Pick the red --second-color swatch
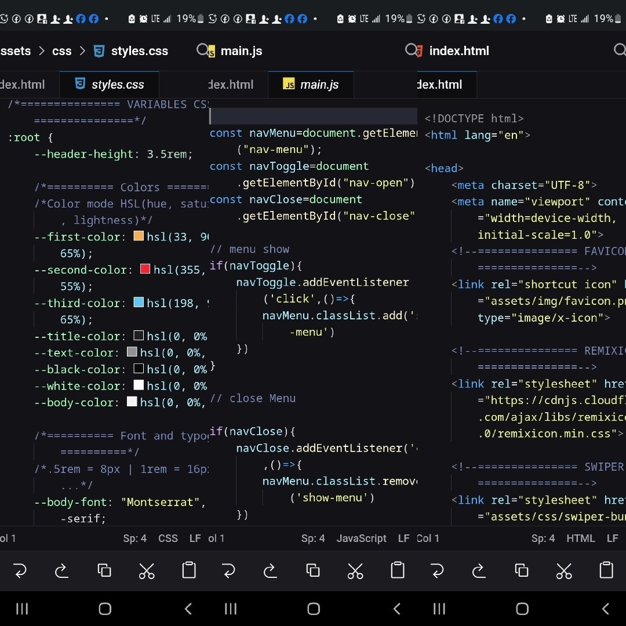Screen dimensions: 626x626 tap(145, 269)
